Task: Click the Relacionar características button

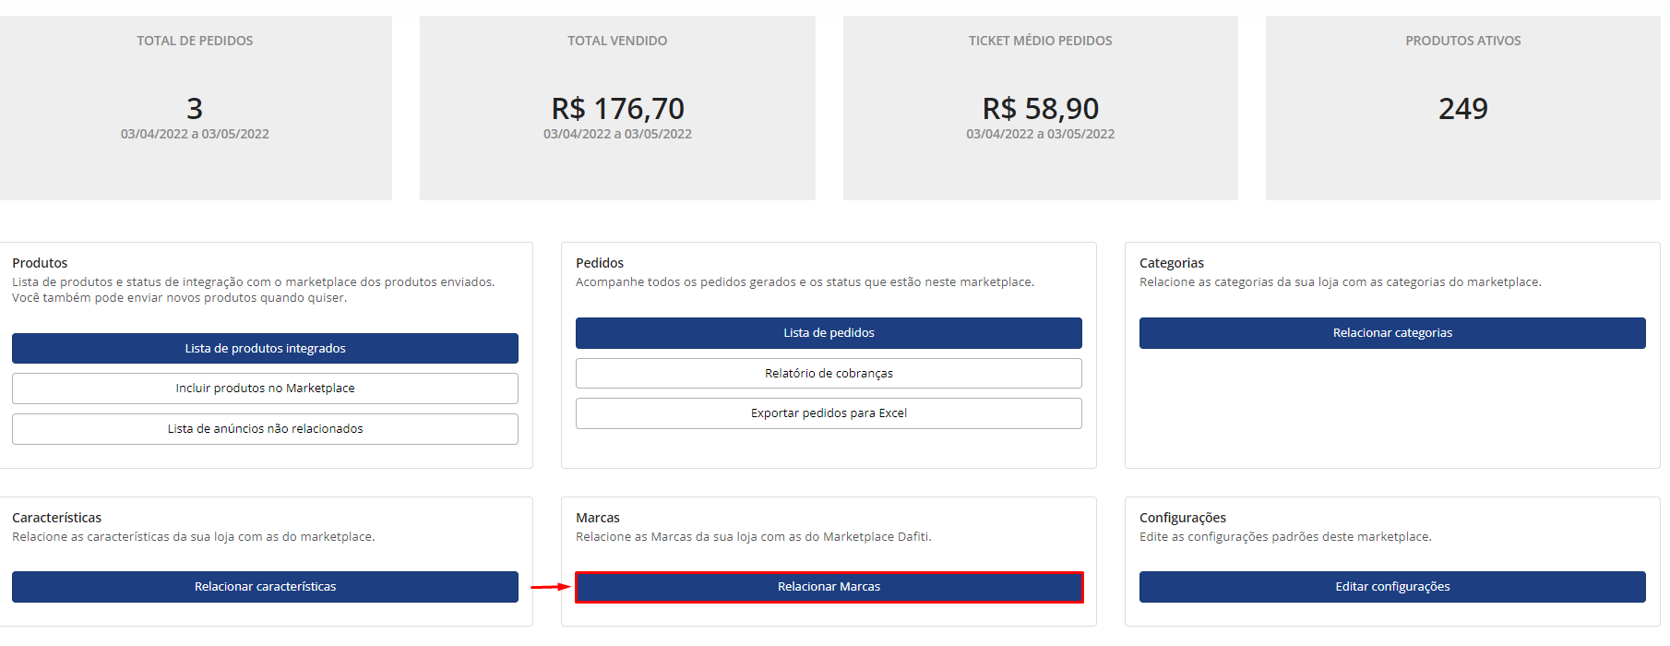Action: (x=265, y=587)
